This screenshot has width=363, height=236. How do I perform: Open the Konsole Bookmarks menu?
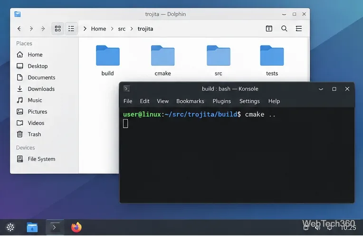tap(191, 101)
